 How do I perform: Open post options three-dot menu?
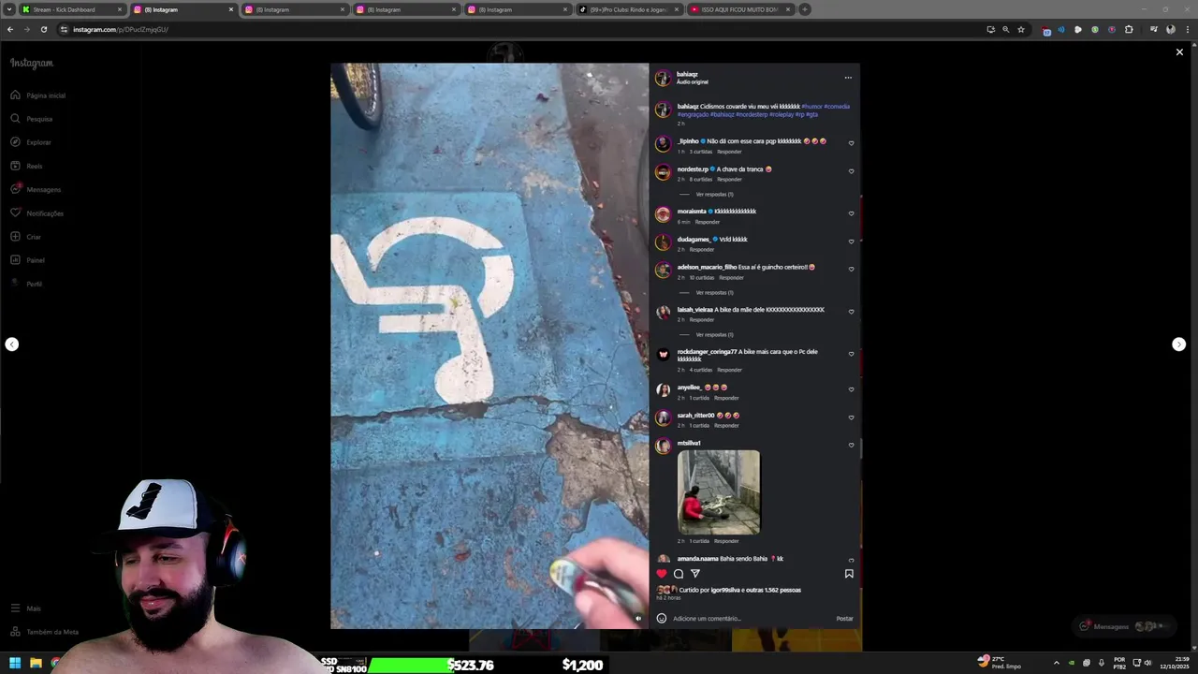(848, 78)
